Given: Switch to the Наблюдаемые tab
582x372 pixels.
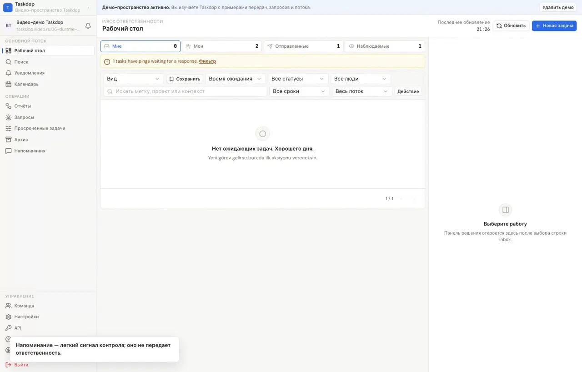Looking at the screenshot, I should coord(385,46).
